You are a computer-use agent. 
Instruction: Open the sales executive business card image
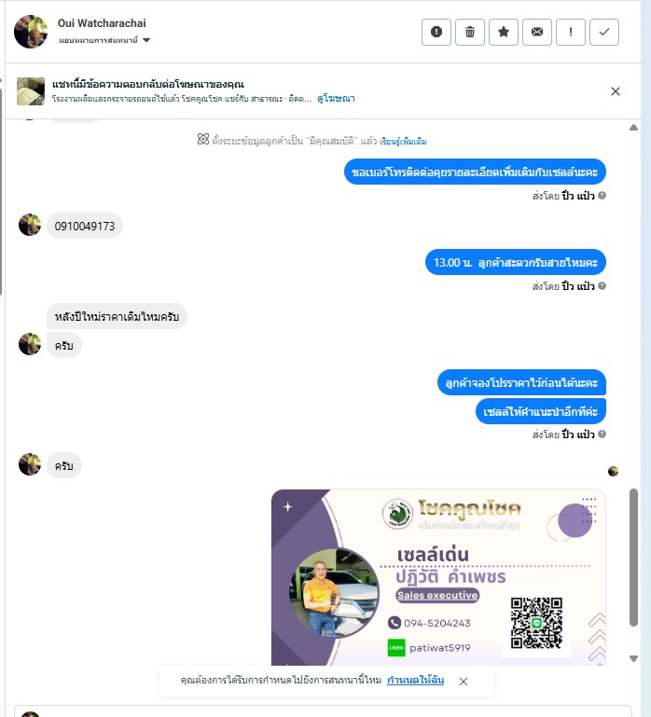point(438,577)
